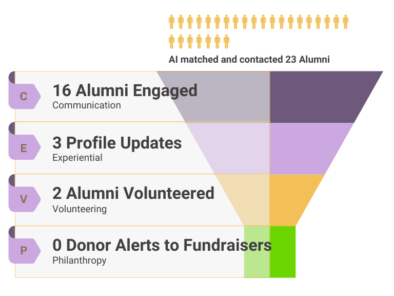
Task: Open 0 Donor Alerts to Fundraisers heading
Action: [x=162, y=245]
